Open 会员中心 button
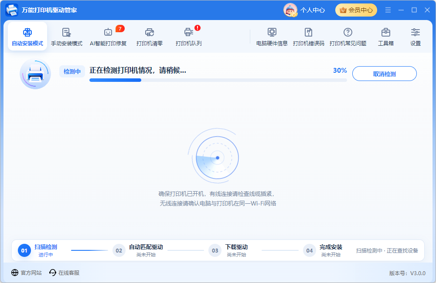Screen dimensions: 436x283 tap(356, 10)
